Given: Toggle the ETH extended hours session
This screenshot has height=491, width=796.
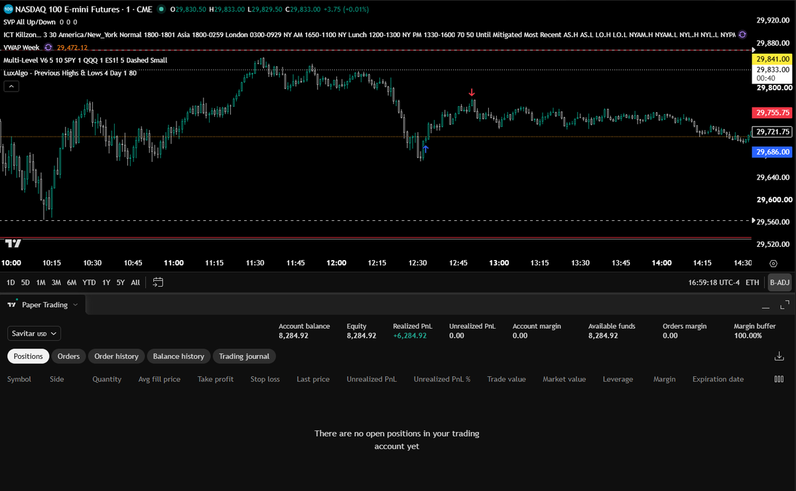Looking at the screenshot, I should (752, 282).
